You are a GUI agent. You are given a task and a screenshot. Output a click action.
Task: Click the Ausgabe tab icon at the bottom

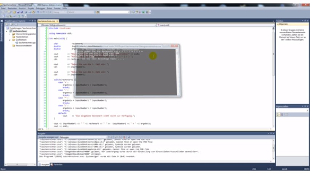[40, 164]
